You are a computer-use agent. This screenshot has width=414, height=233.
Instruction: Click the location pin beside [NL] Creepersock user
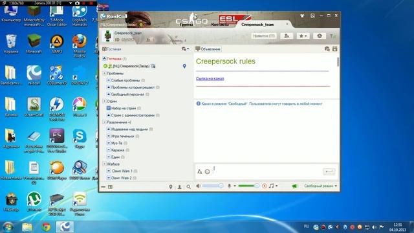click(x=184, y=66)
